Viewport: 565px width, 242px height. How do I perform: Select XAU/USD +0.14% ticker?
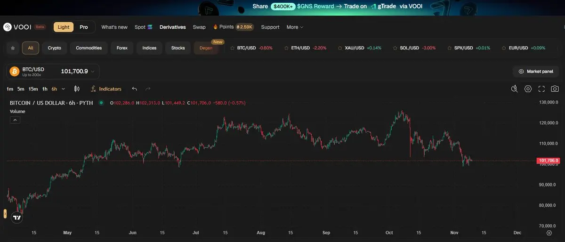[363, 48]
